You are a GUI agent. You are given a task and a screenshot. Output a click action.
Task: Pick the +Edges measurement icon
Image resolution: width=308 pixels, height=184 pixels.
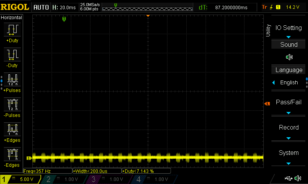12,129
